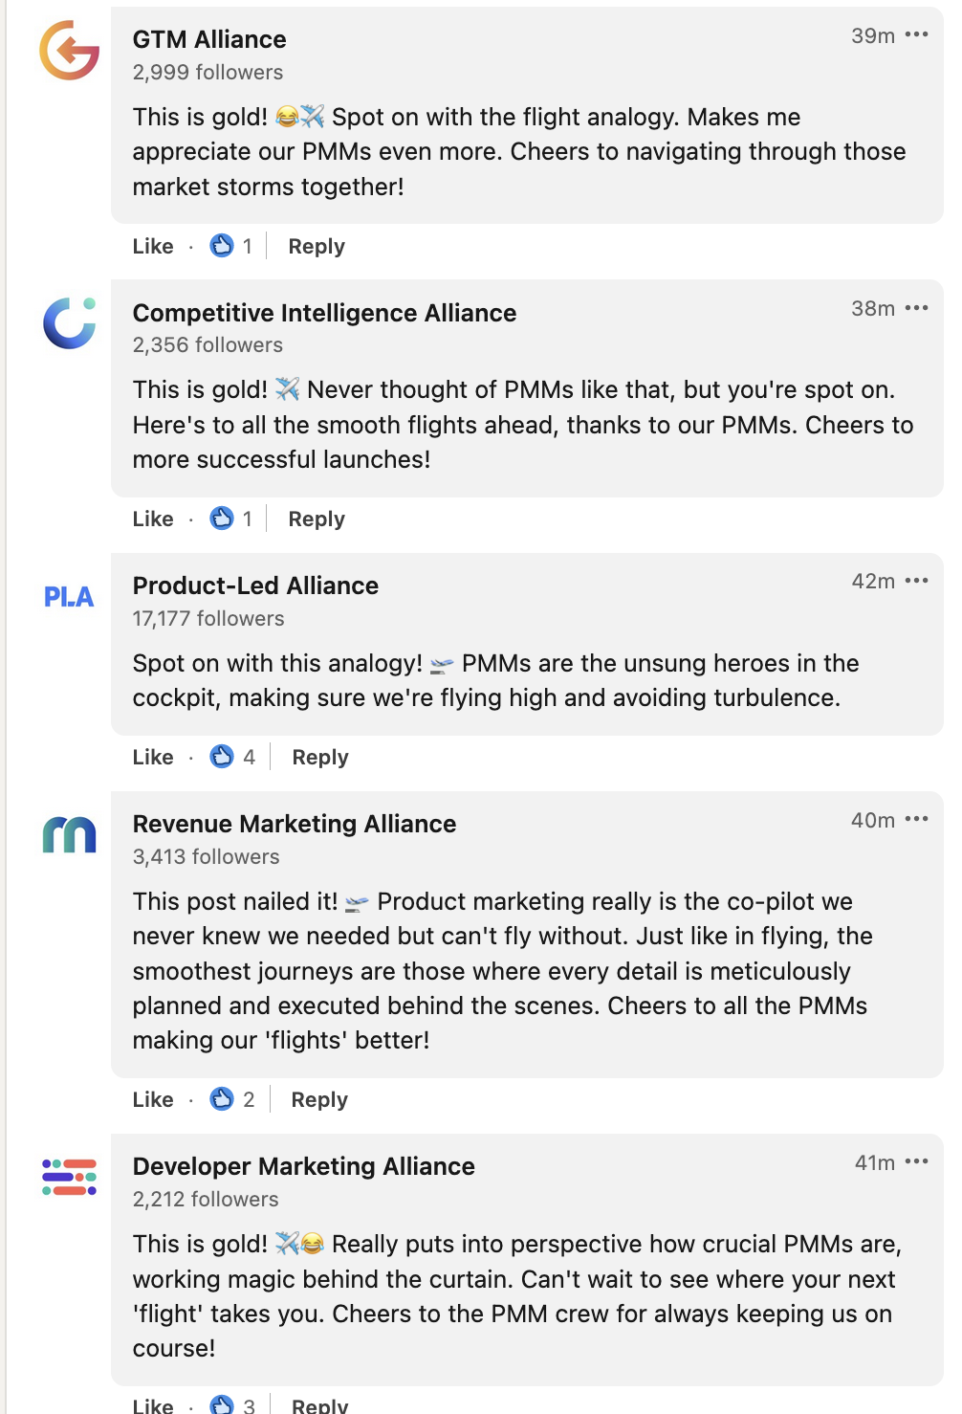962x1414 pixels.
Task: Open more options on Competitive Intelligence comment
Action: coord(916,308)
